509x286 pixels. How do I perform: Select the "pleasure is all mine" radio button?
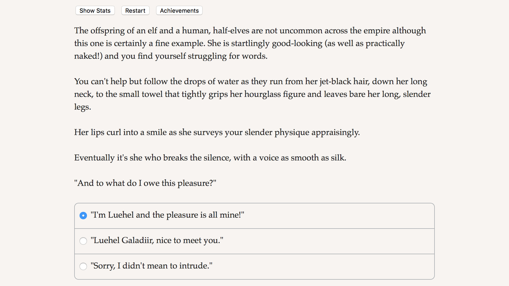tap(83, 216)
